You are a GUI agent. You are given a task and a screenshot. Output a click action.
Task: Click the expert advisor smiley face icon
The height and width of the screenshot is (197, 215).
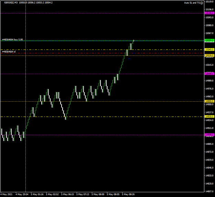[202, 3]
